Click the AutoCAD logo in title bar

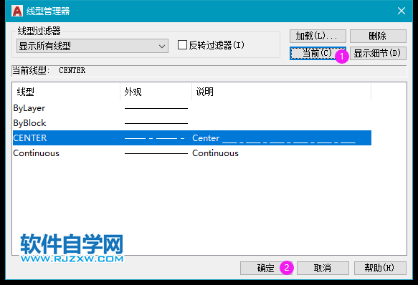[x=17, y=11]
